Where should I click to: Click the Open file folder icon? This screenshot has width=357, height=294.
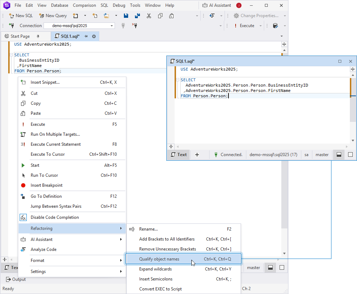(106, 16)
